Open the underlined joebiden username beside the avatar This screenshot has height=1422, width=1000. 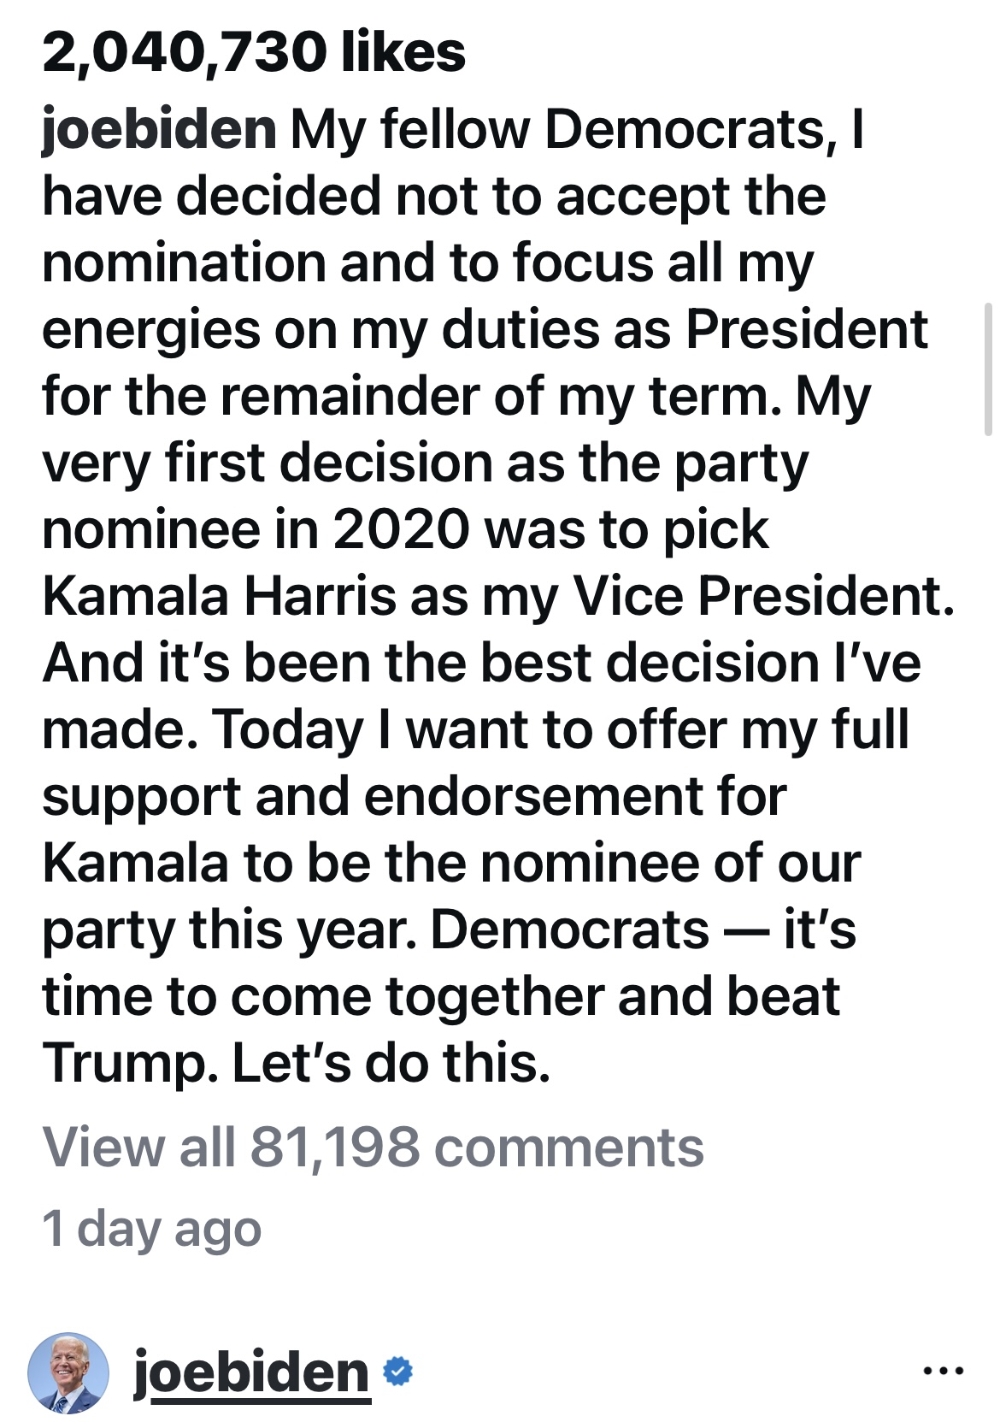[251, 1372]
